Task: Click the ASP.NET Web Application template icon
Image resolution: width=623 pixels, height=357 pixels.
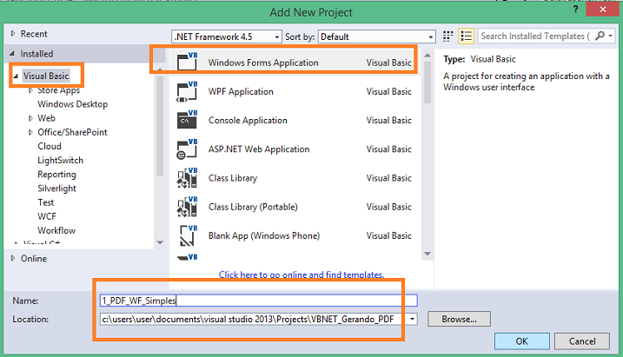Action: tap(187, 149)
